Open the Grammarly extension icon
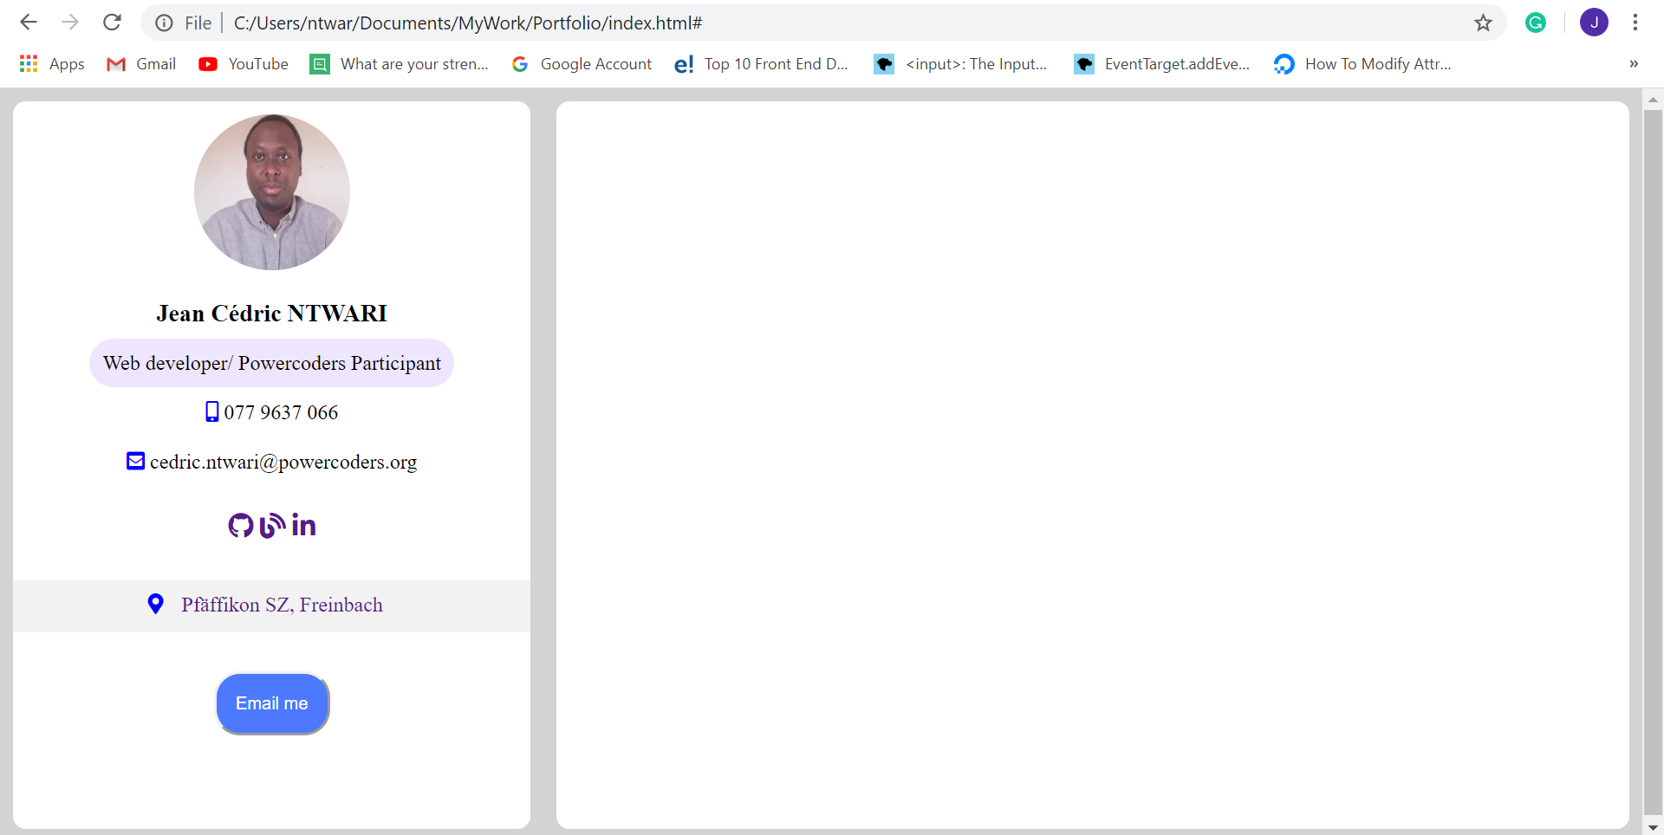 pyautogui.click(x=1536, y=23)
